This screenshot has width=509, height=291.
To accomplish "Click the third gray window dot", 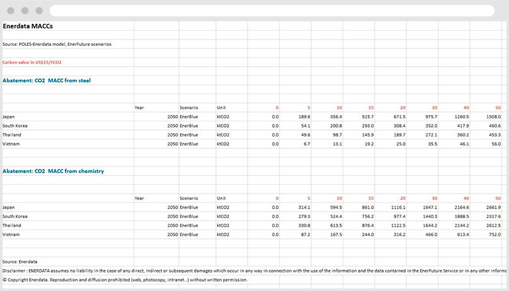I will coord(38,11).
